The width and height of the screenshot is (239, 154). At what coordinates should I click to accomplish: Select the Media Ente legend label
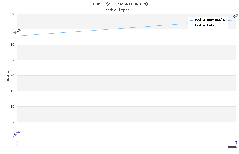pos(205,25)
